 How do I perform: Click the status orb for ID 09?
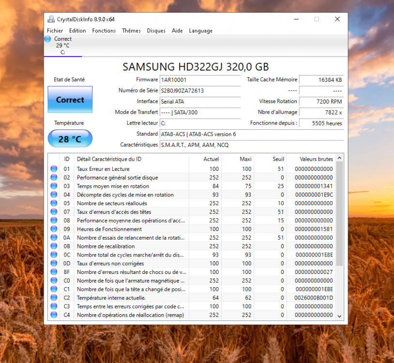(54, 229)
